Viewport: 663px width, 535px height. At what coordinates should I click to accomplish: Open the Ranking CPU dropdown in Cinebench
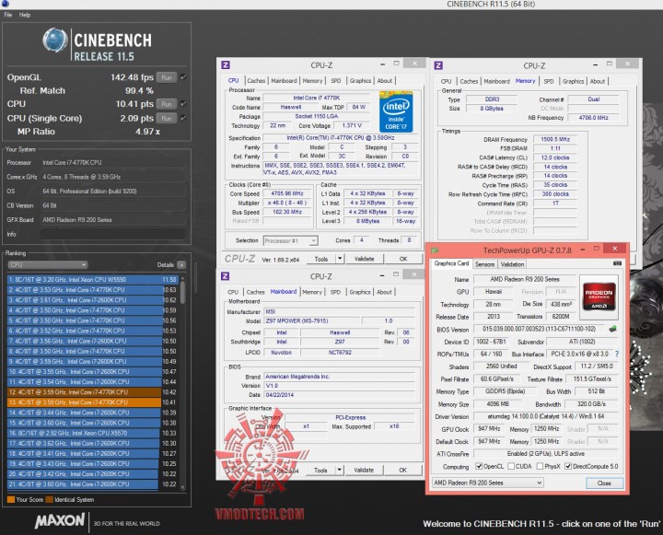tap(47, 265)
